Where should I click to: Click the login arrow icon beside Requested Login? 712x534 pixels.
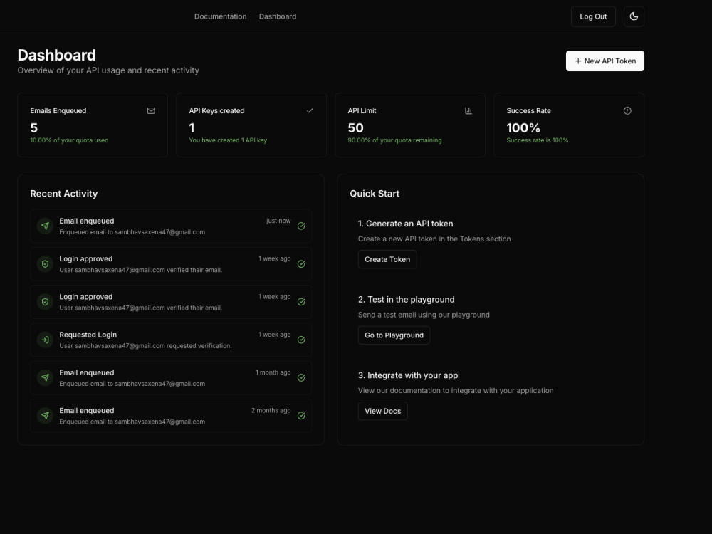45,340
